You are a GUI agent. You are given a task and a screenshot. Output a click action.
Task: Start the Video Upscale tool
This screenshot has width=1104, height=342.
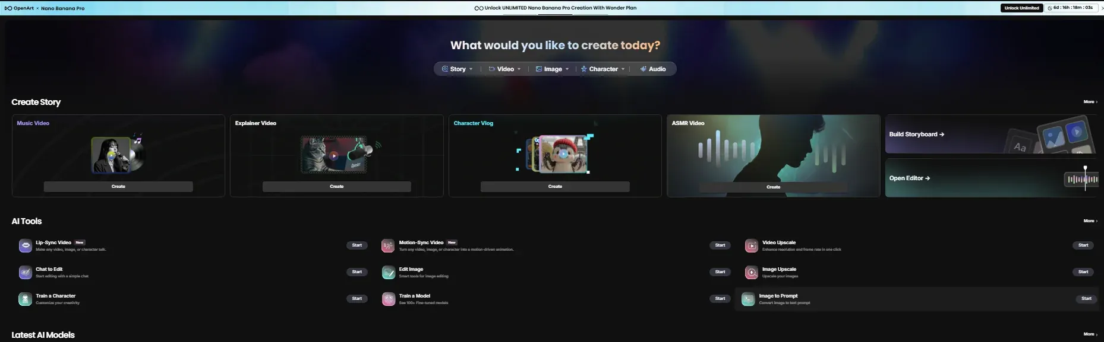(x=1083, y=245)
